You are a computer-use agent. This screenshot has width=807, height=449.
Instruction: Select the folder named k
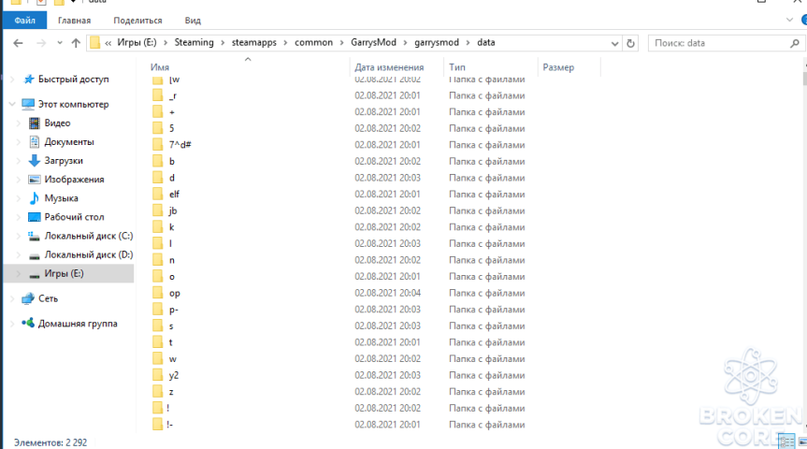171,227
